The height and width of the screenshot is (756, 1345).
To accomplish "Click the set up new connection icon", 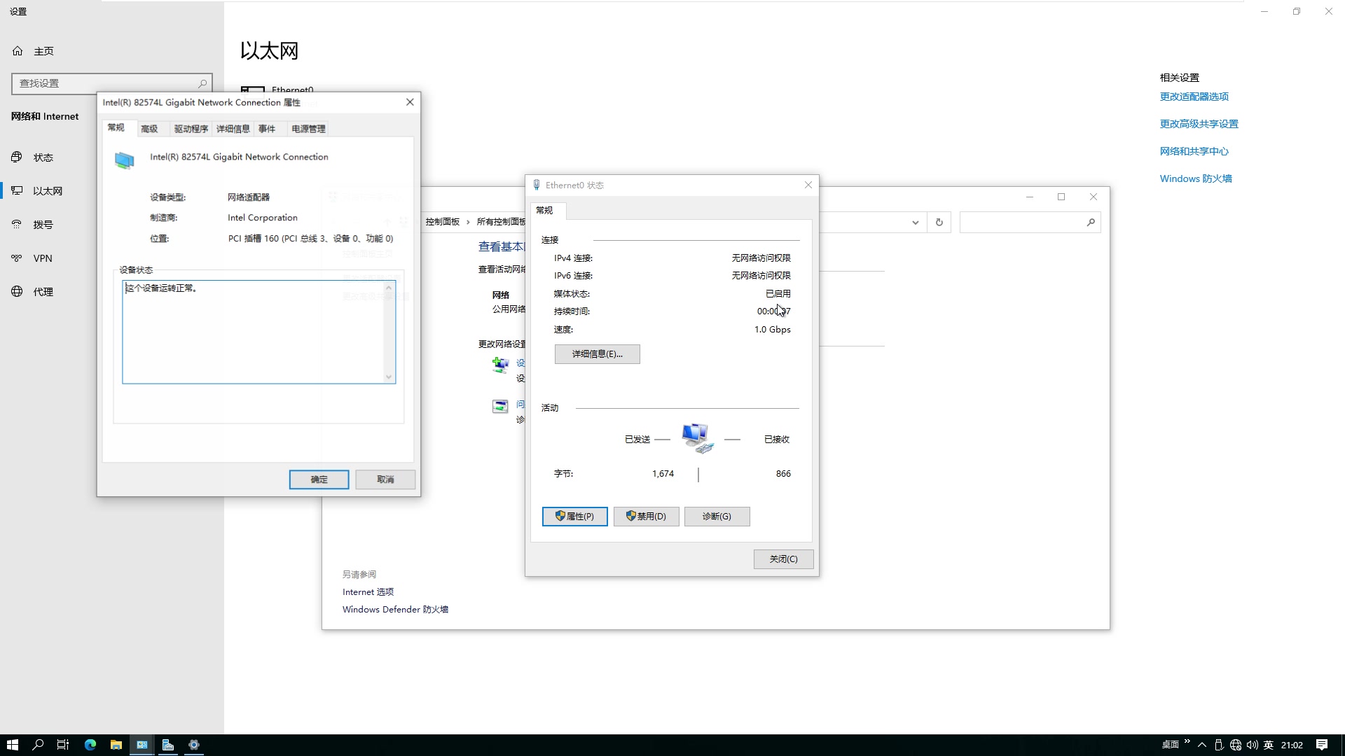I will point(500,365).
